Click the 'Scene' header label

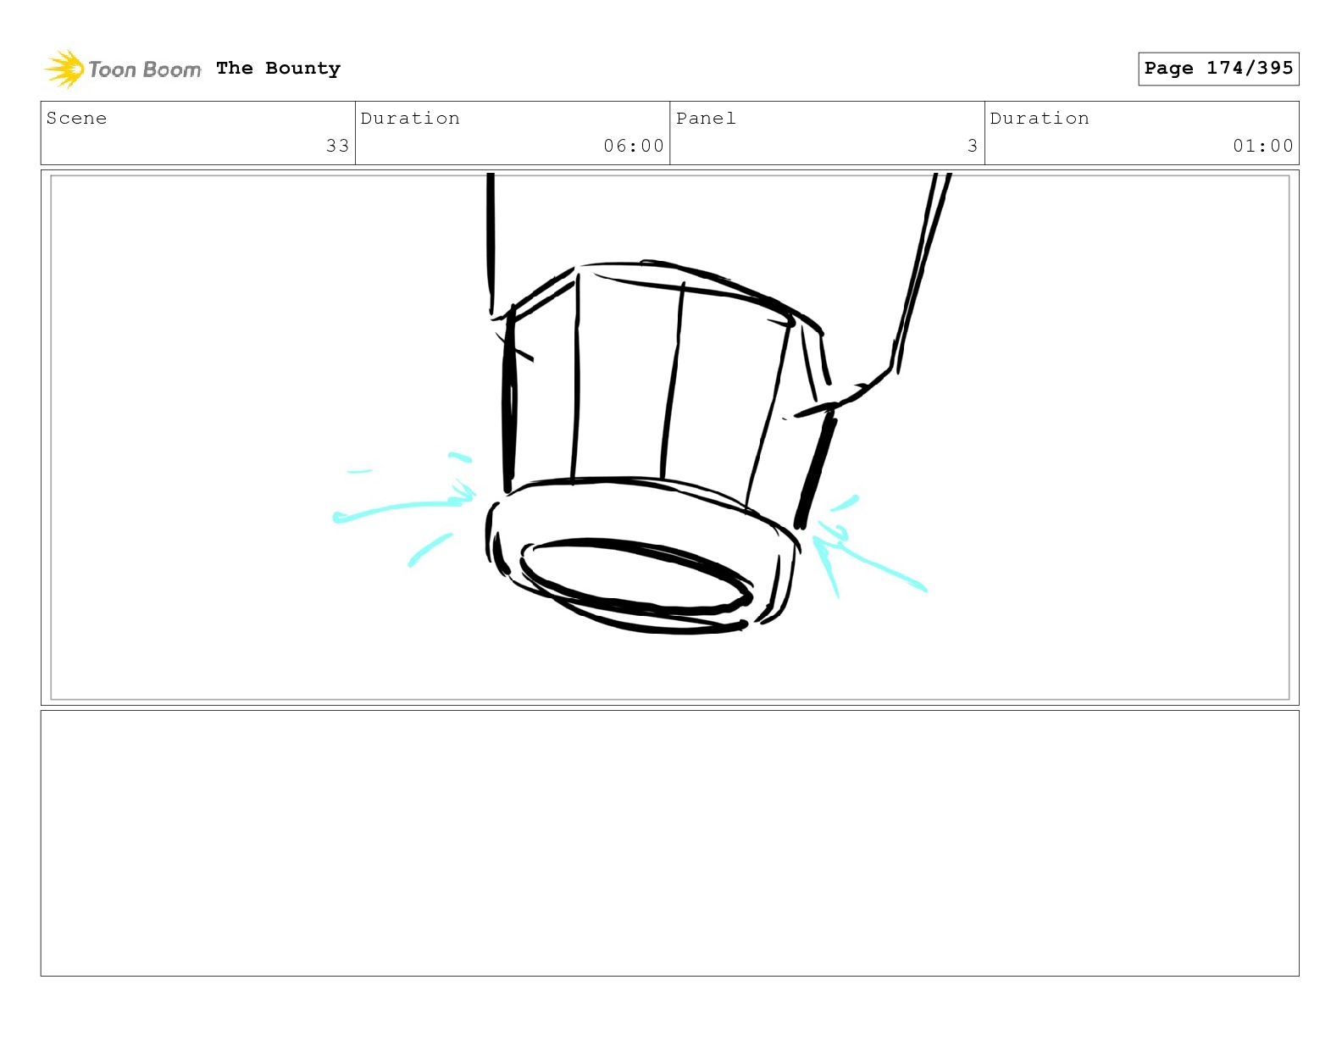point(76,118)
